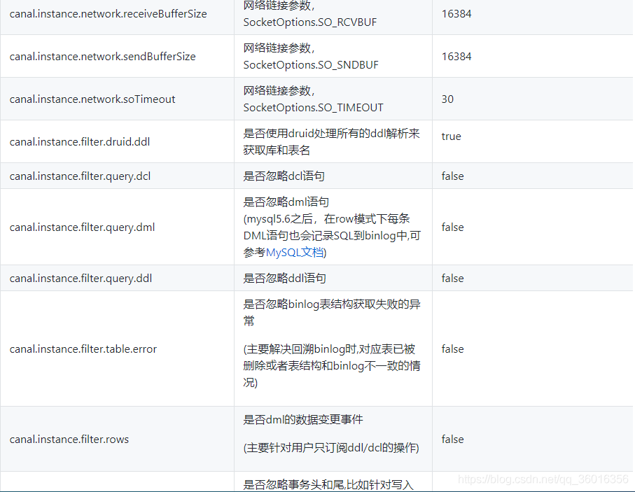The height and width of the screenshot is (492, 635).
Task: Select canal.instance.filter.rows parameter name
Action: click(69, 440)
